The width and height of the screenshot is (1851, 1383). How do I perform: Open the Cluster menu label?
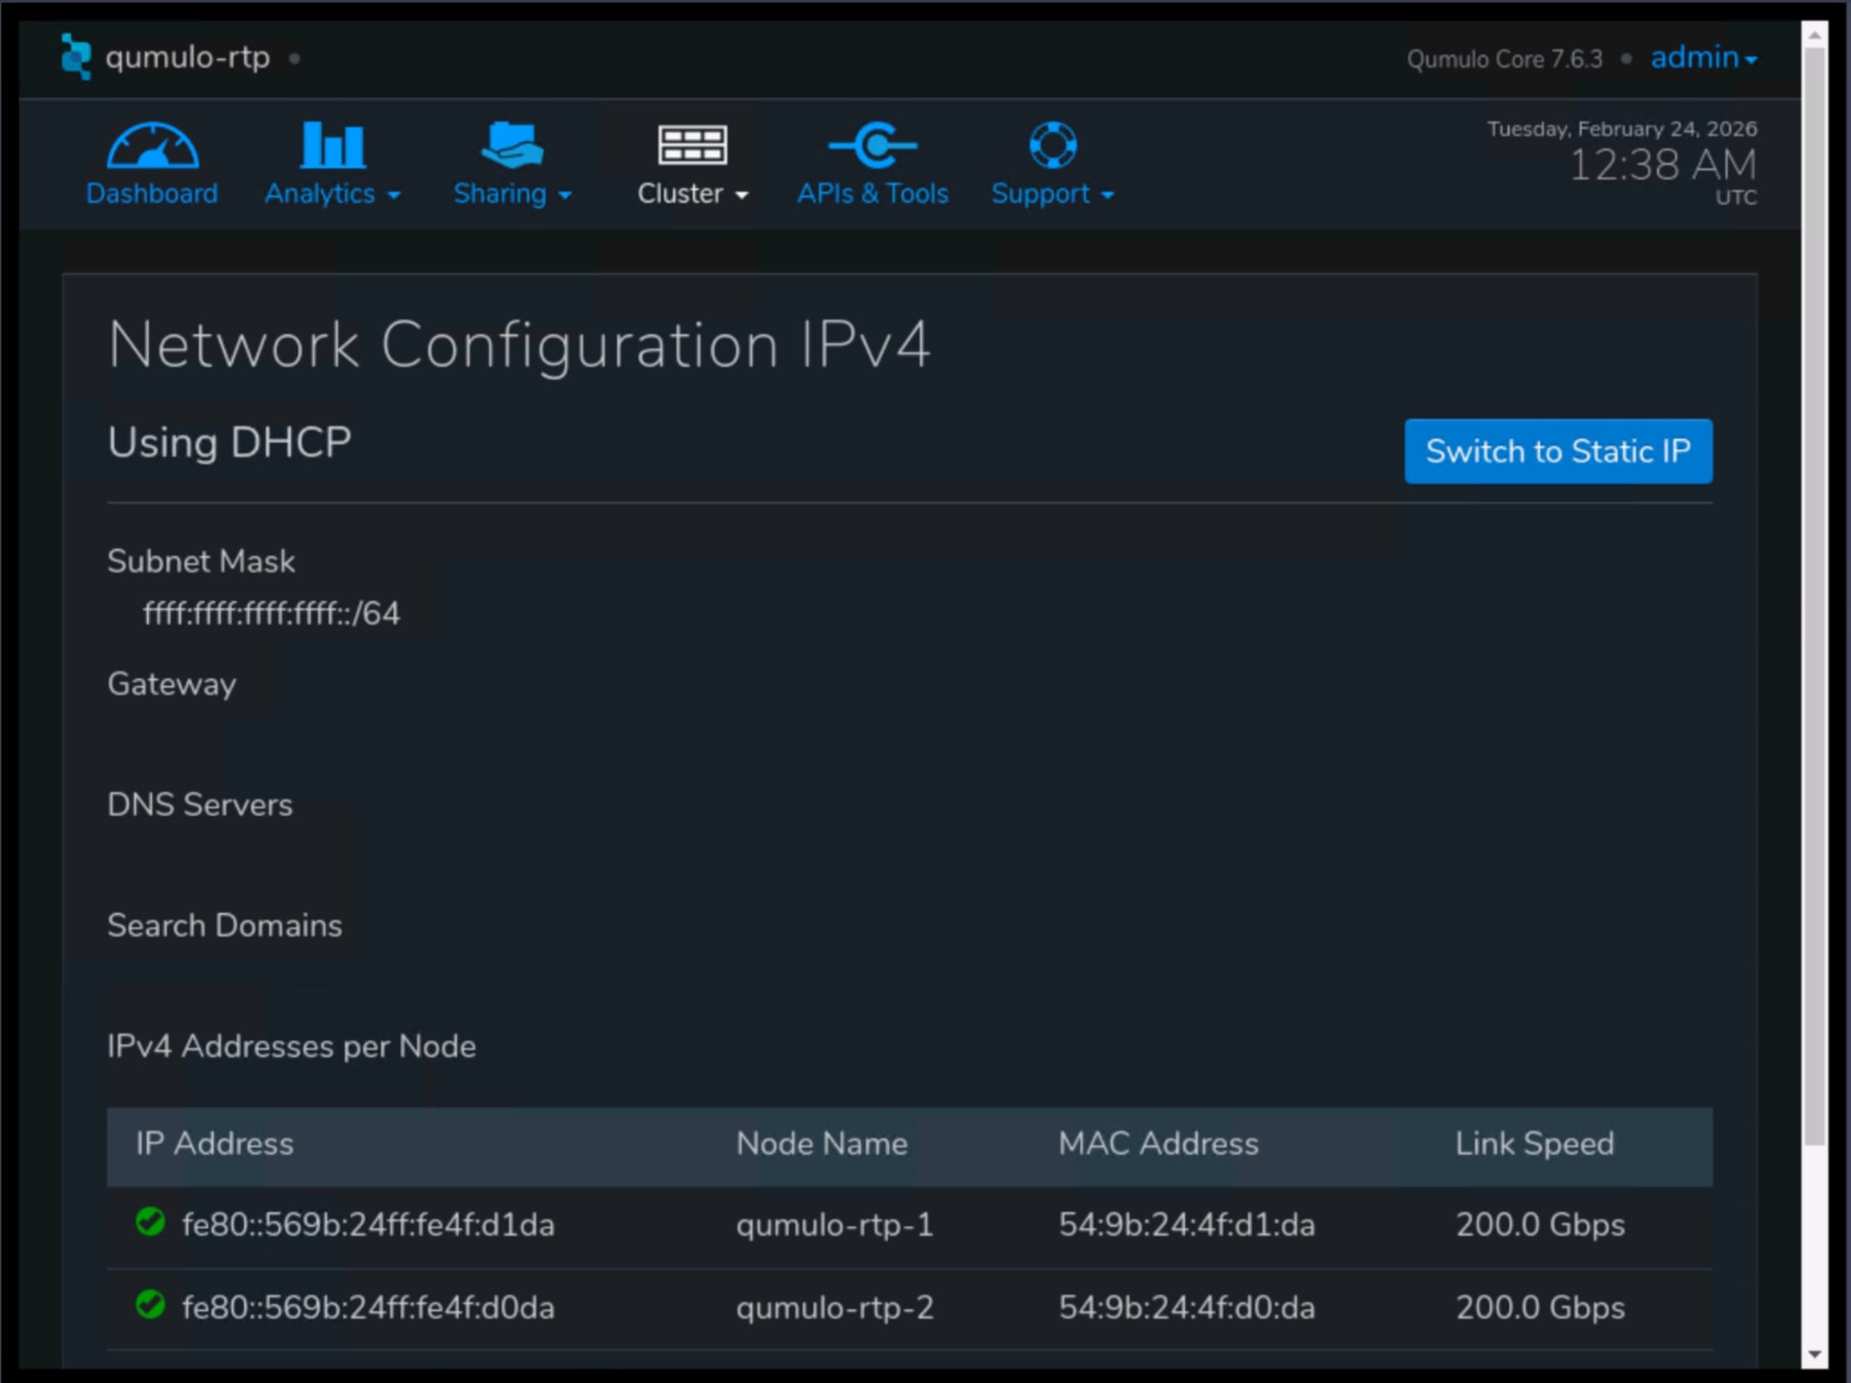[x=679, y=193]
